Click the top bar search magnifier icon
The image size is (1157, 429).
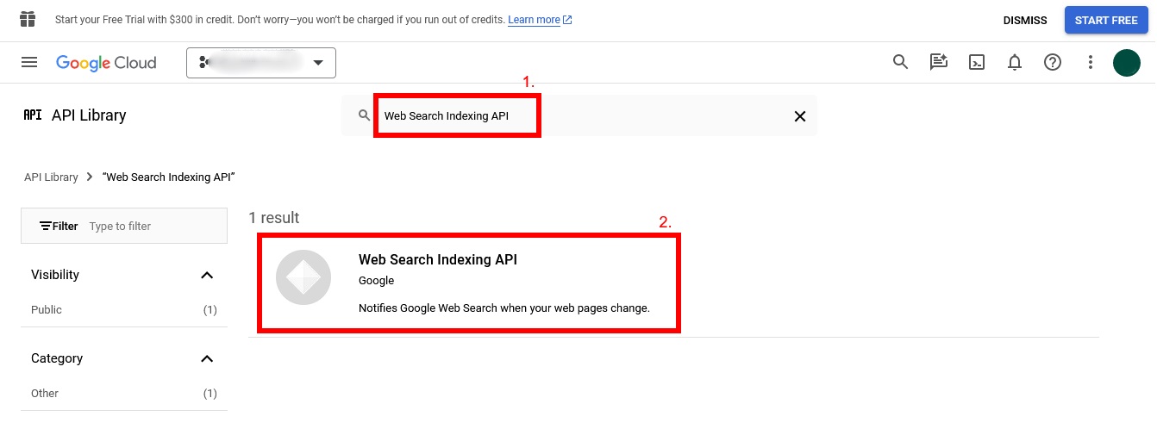(x=900, y=62)
